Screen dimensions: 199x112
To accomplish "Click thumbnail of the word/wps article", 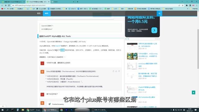I will pyautogui.click(x=132, y=66).
